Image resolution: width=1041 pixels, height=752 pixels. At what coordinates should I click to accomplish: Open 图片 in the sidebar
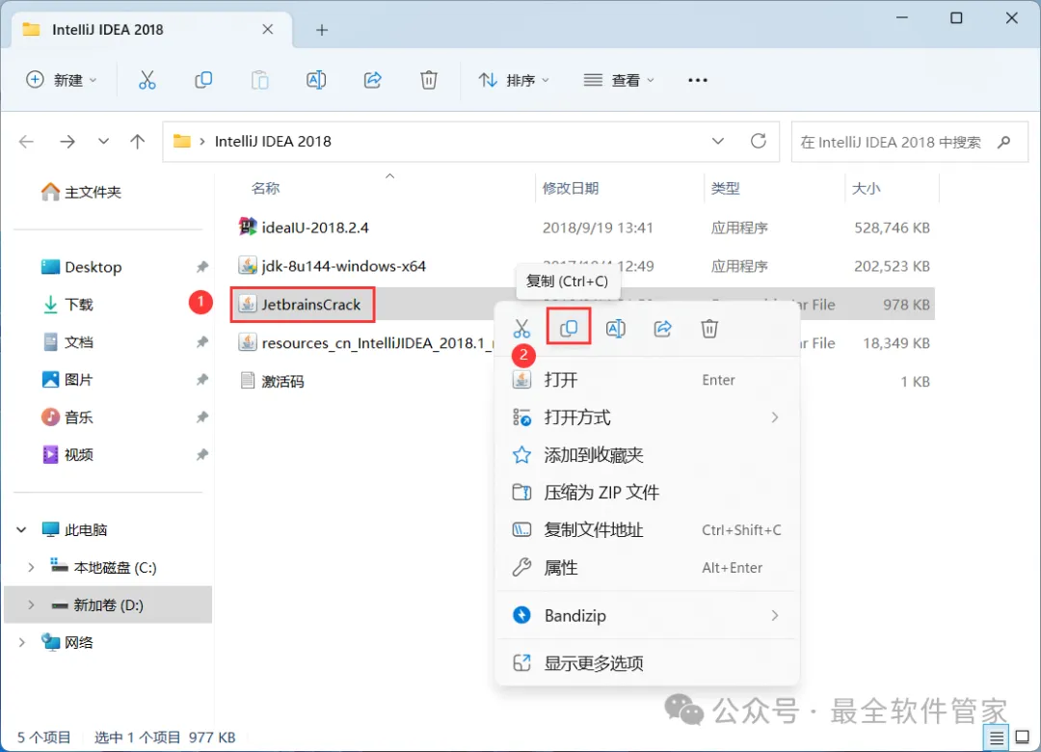pos(67,379)
